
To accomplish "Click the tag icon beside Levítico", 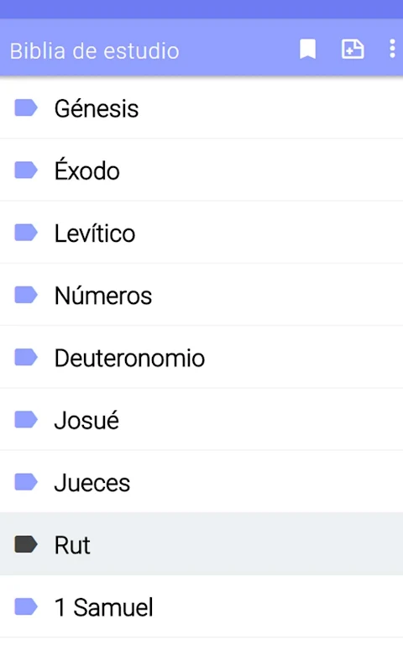I will pos(26,233).
